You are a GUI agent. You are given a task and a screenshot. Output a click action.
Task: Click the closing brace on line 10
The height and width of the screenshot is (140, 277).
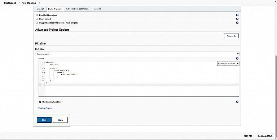50,80
